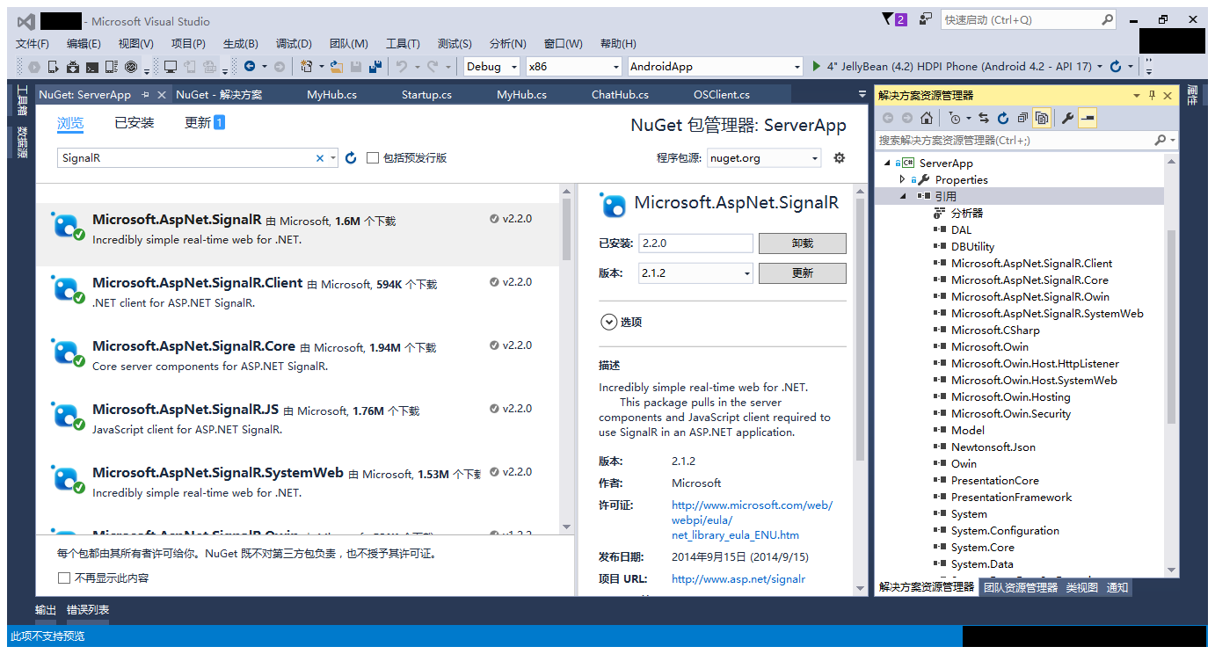
Task: Open the 错误列表 error list tab
Action: pyautogui.click(x=88, y=609)
